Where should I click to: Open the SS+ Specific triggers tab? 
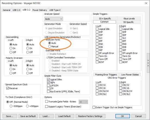[105, 19]
